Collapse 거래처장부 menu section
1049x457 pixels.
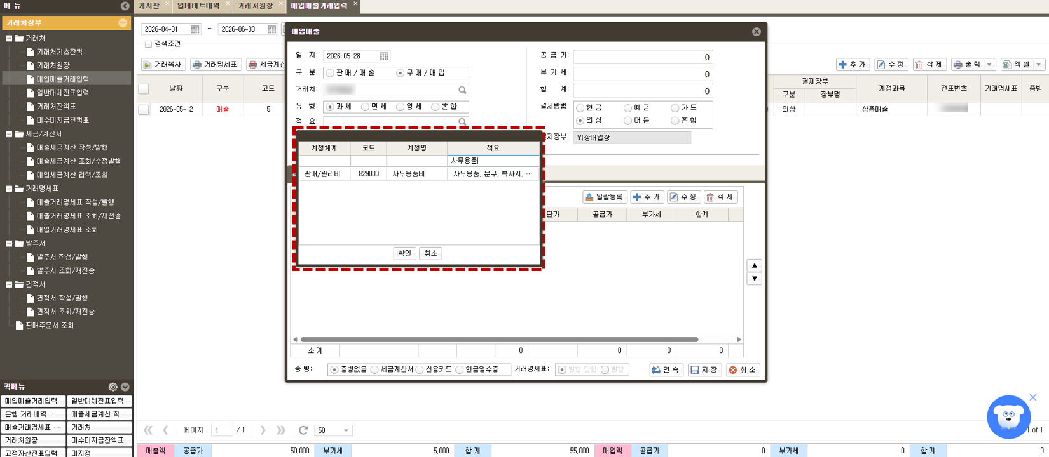pyautogui.click(x=123, y=23)
